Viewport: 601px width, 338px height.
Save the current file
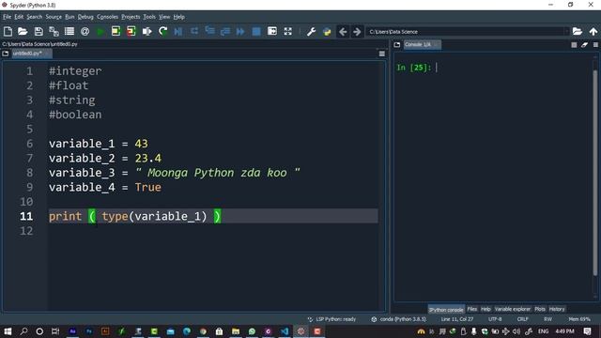point(39,31)
